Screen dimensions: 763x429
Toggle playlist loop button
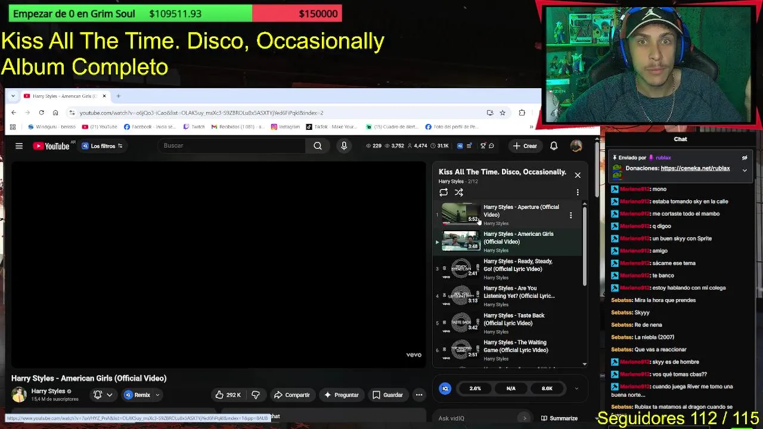(443, 192)
